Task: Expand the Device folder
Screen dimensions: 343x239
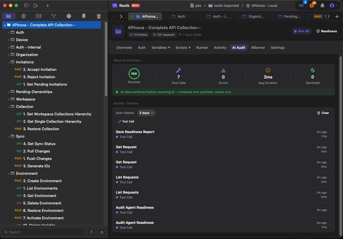Action: click(9, 40)
